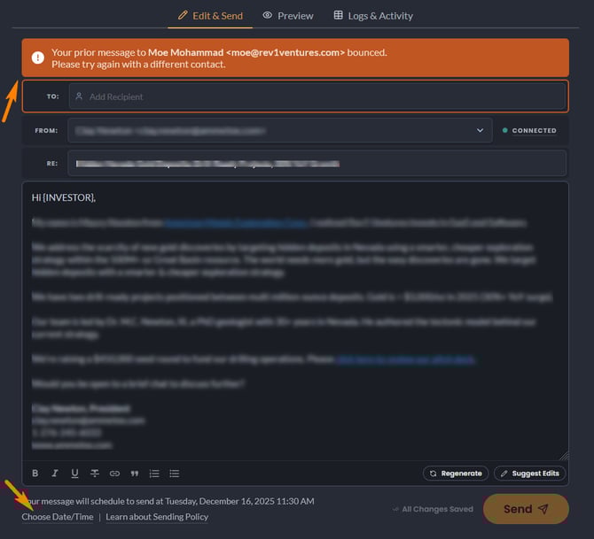Toggle bold formatting in editor toolbar
This screenshot has width=594, height=539.
tap(35, 474)
